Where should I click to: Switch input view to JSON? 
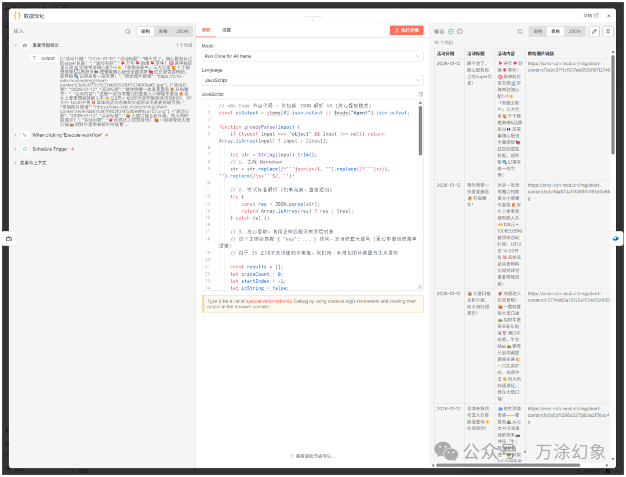click(x=182, y=31)
